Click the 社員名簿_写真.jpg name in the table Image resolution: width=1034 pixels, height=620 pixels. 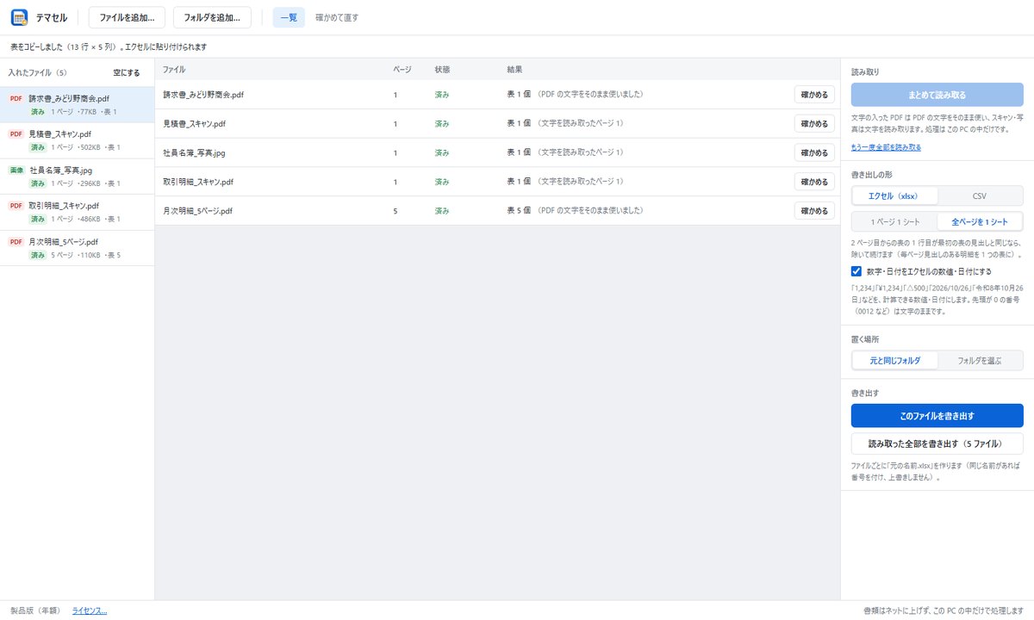[194, 152]
